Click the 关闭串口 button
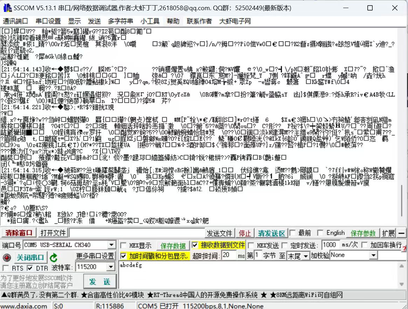Viewport: 408px width, 309px height. click(30, 257)
